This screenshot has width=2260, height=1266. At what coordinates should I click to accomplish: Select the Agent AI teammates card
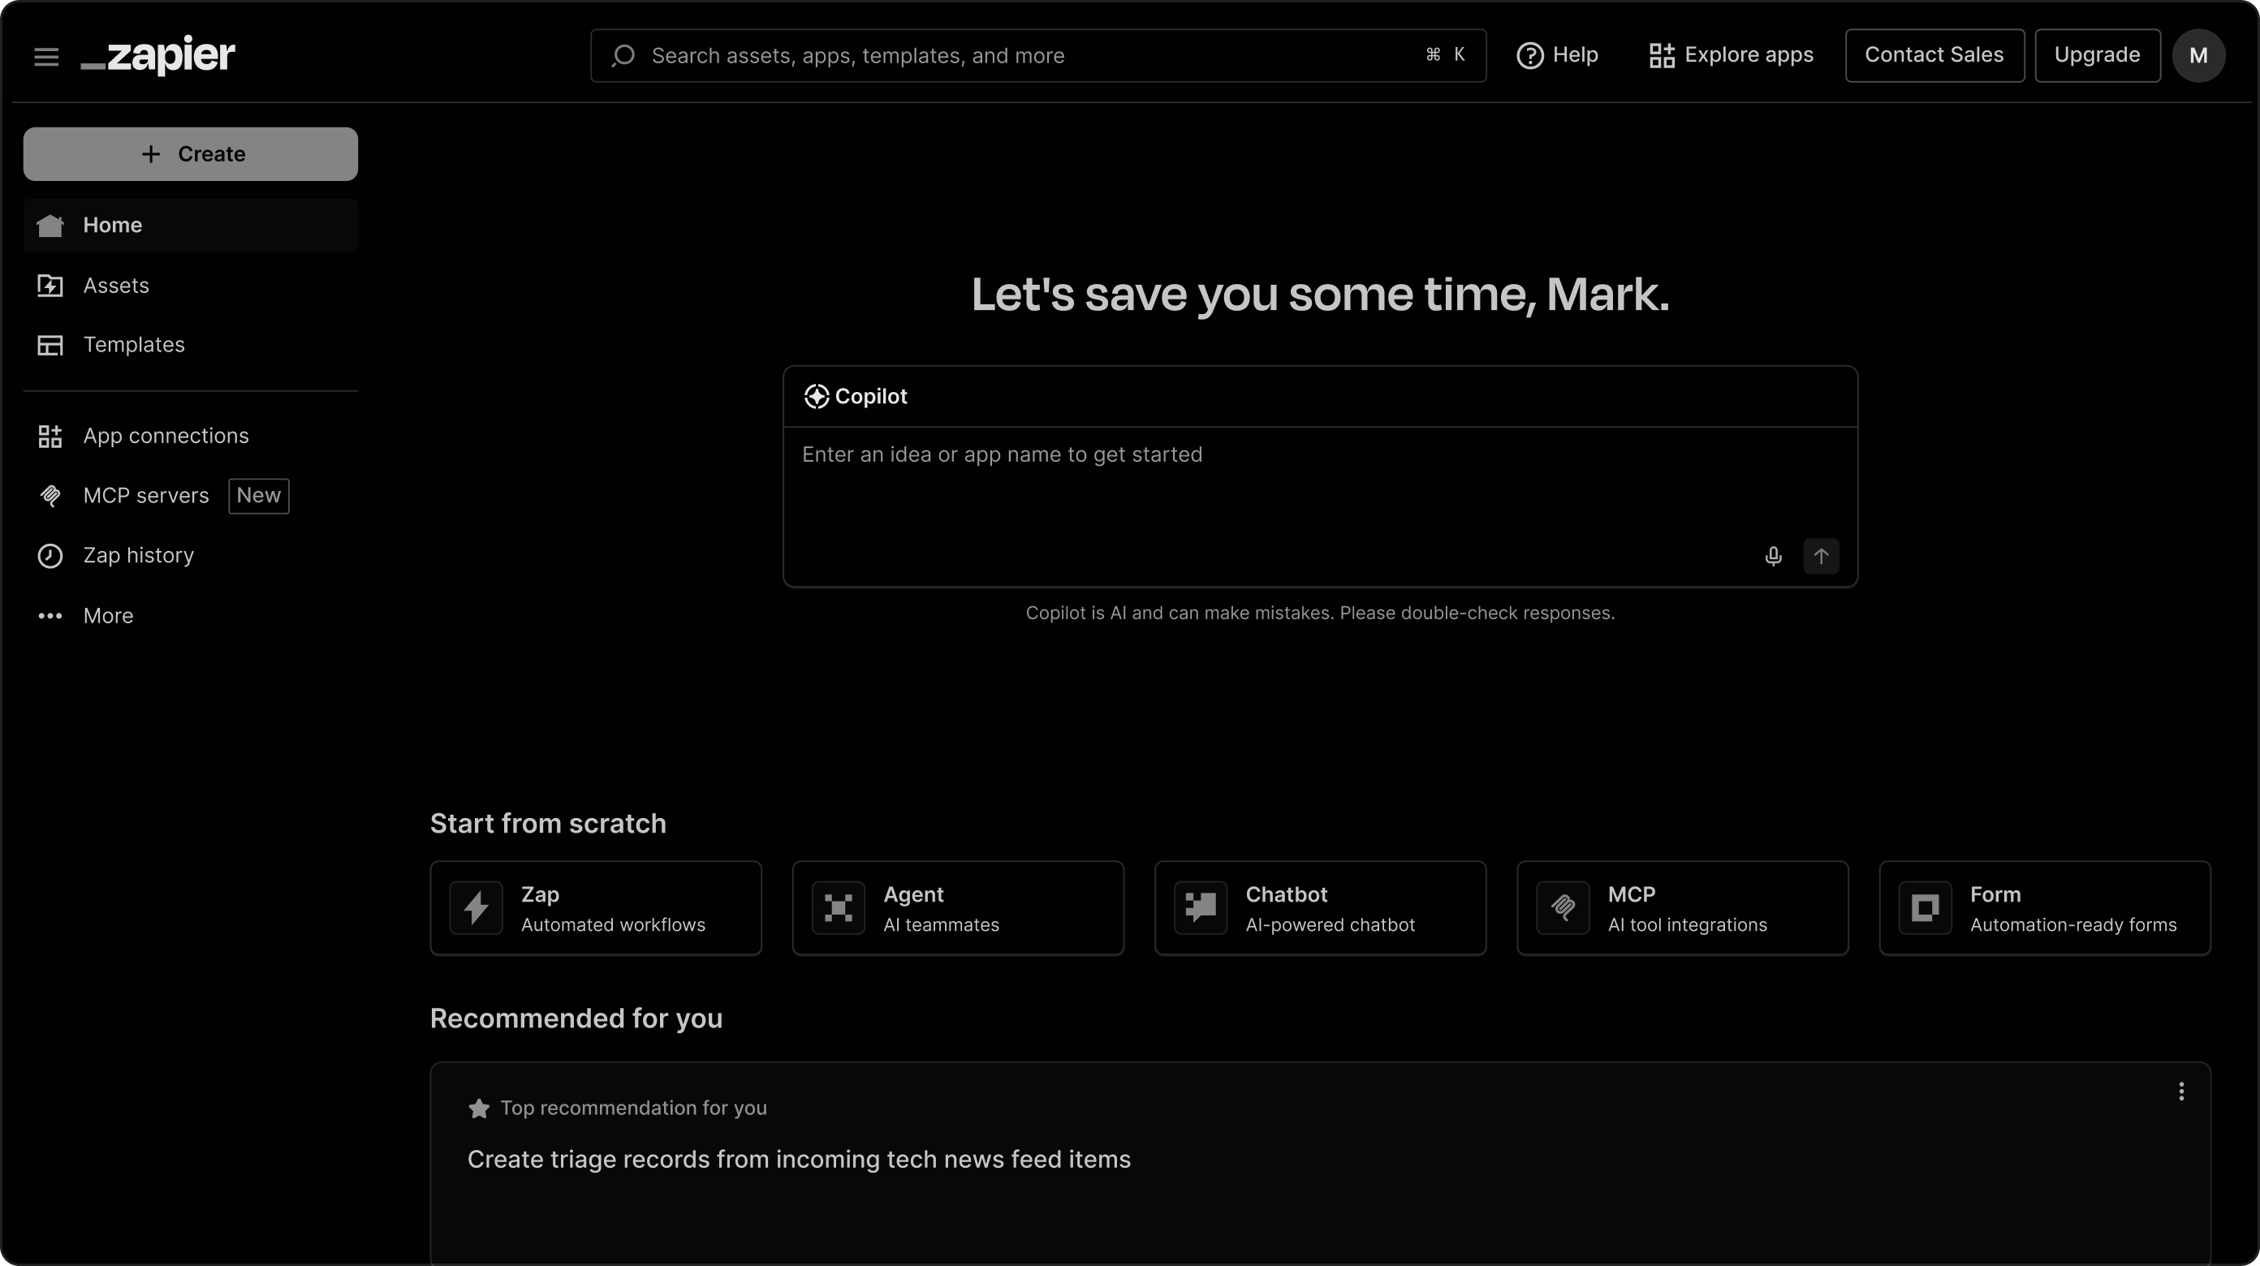[958, 908]
